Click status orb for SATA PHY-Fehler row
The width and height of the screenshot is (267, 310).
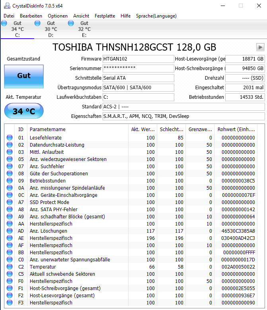click(10, 209)
